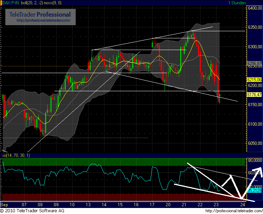
Task: Click date 15 on the time axis
Action: pos(120,205)
